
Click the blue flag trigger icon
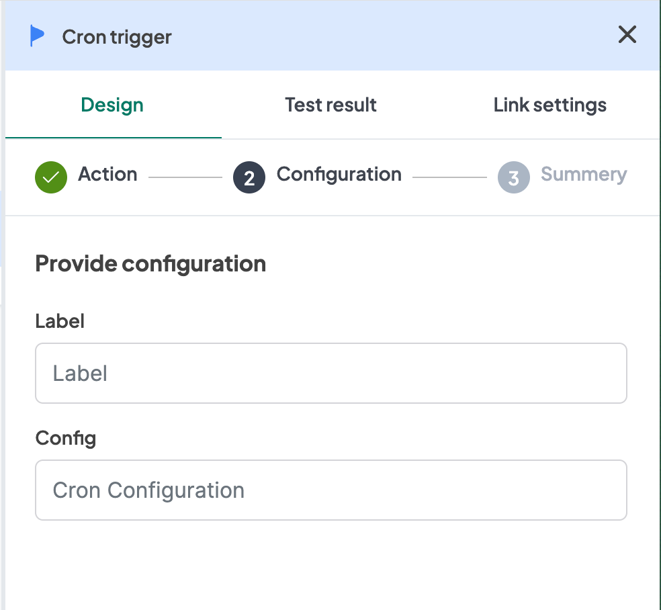38,36
